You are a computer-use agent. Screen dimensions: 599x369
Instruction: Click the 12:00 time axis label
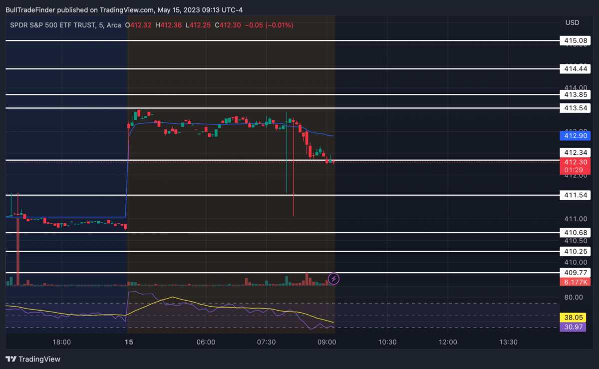click(448, 342)
